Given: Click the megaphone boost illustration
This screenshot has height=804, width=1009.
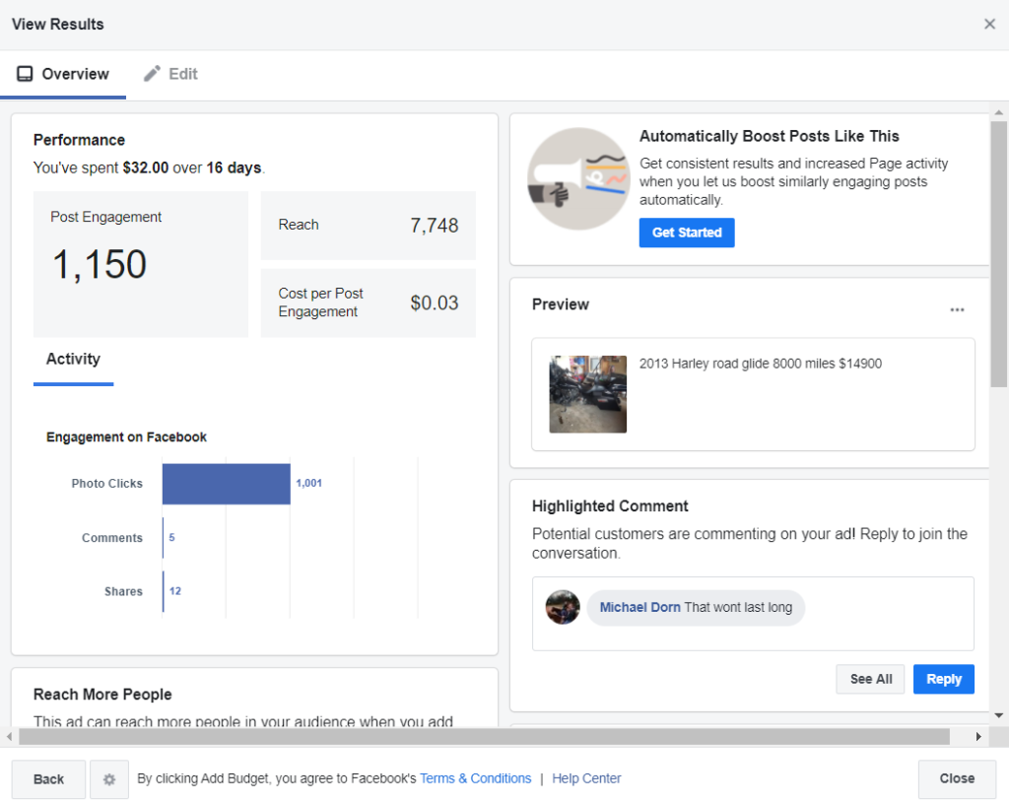Looking at the screenshot, I should 578,179.
